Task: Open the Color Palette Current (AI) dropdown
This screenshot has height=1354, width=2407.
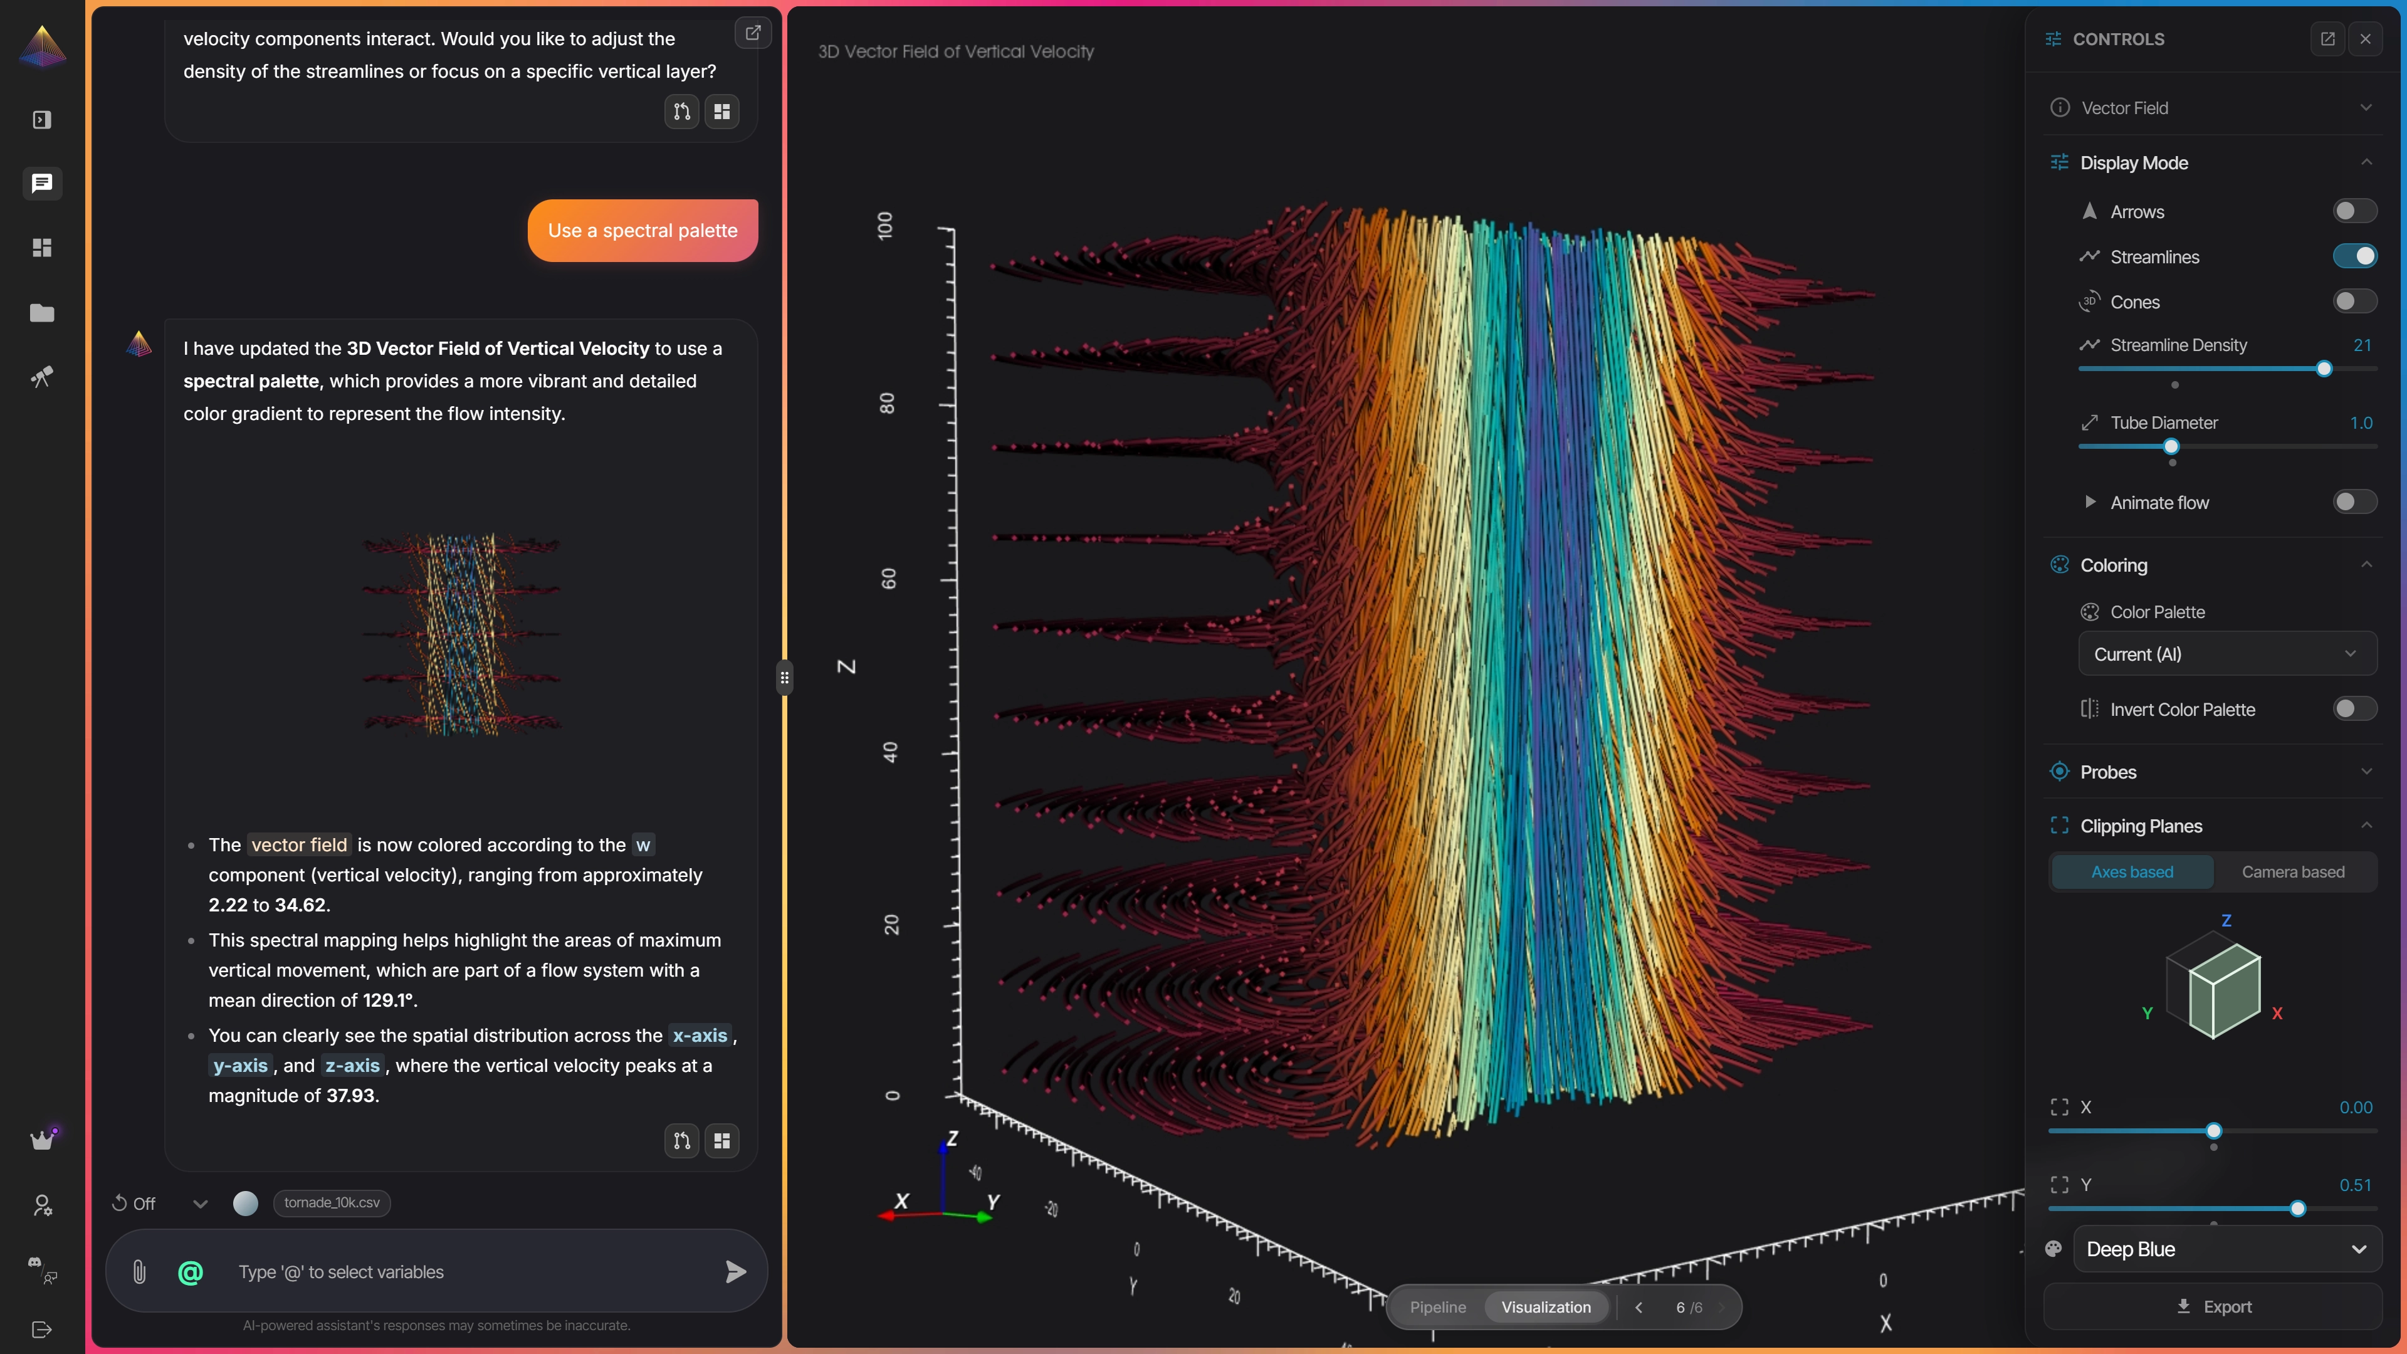Action: 2226,654
